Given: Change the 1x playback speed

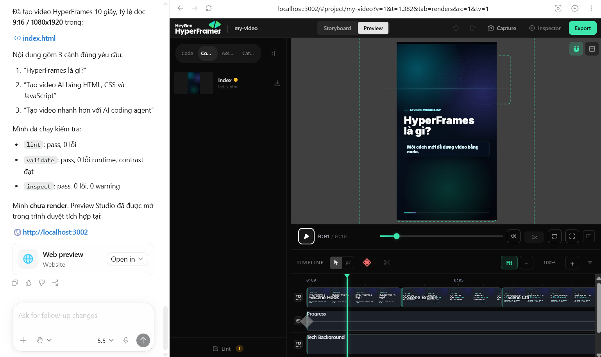Looking at the screenshot, I should tap(534, 237).
